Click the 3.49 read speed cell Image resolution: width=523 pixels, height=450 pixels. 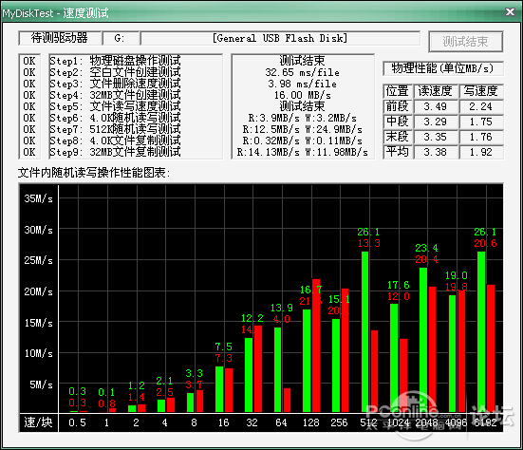click(x=436, y=106)
